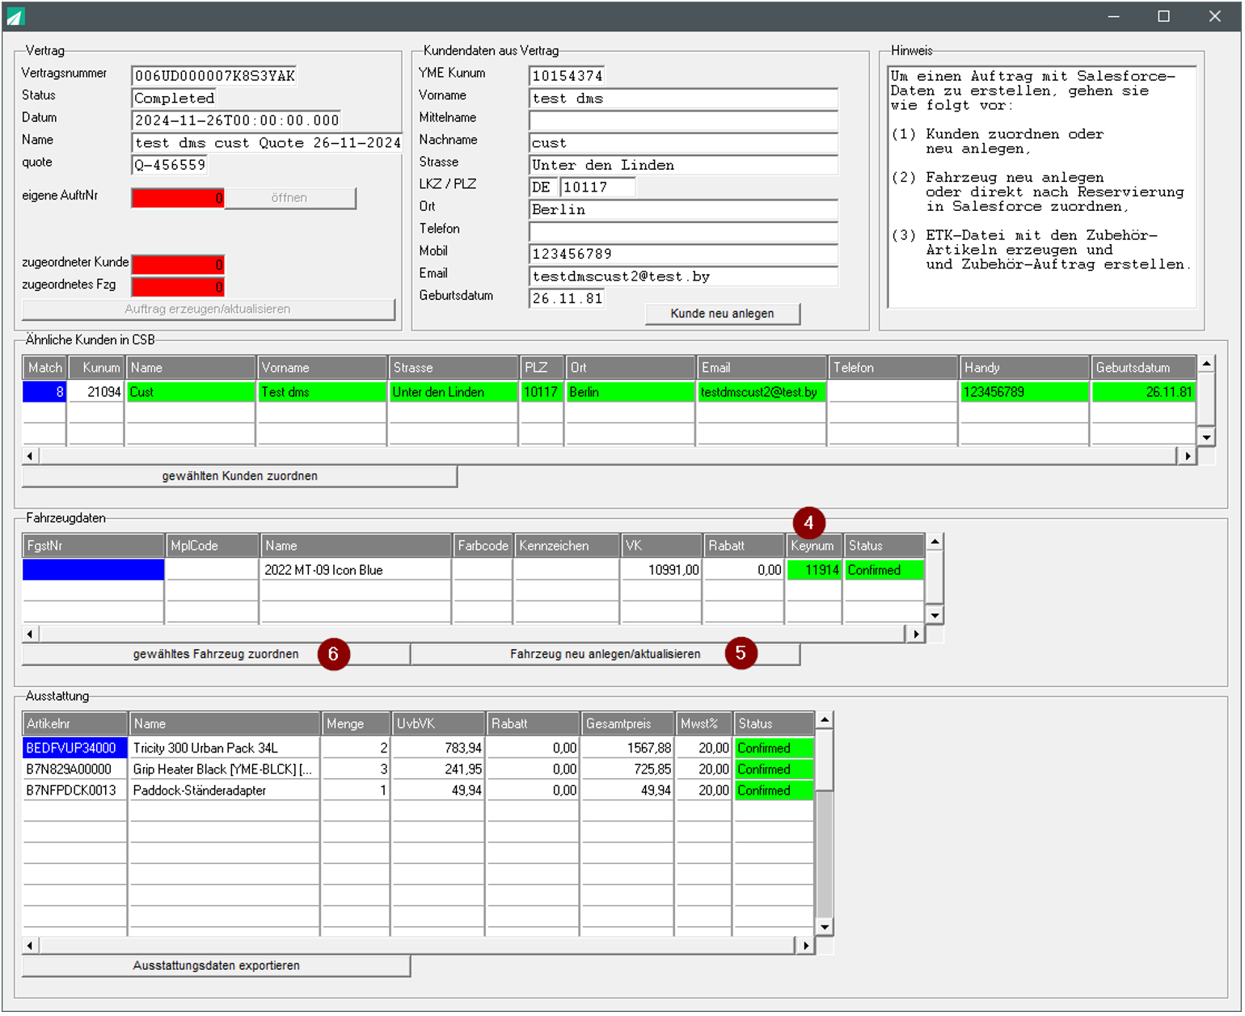Viewport: 1245px width, 1016px height.
Task: Focus the Vertragsnummer field
Action: coord(213,76)
